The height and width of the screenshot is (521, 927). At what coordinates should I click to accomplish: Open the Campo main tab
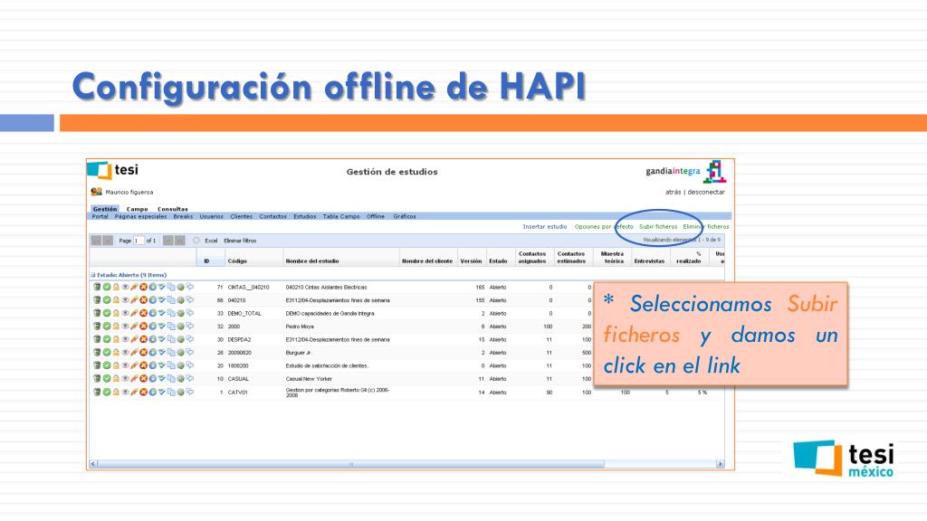[x=138, y=209]
